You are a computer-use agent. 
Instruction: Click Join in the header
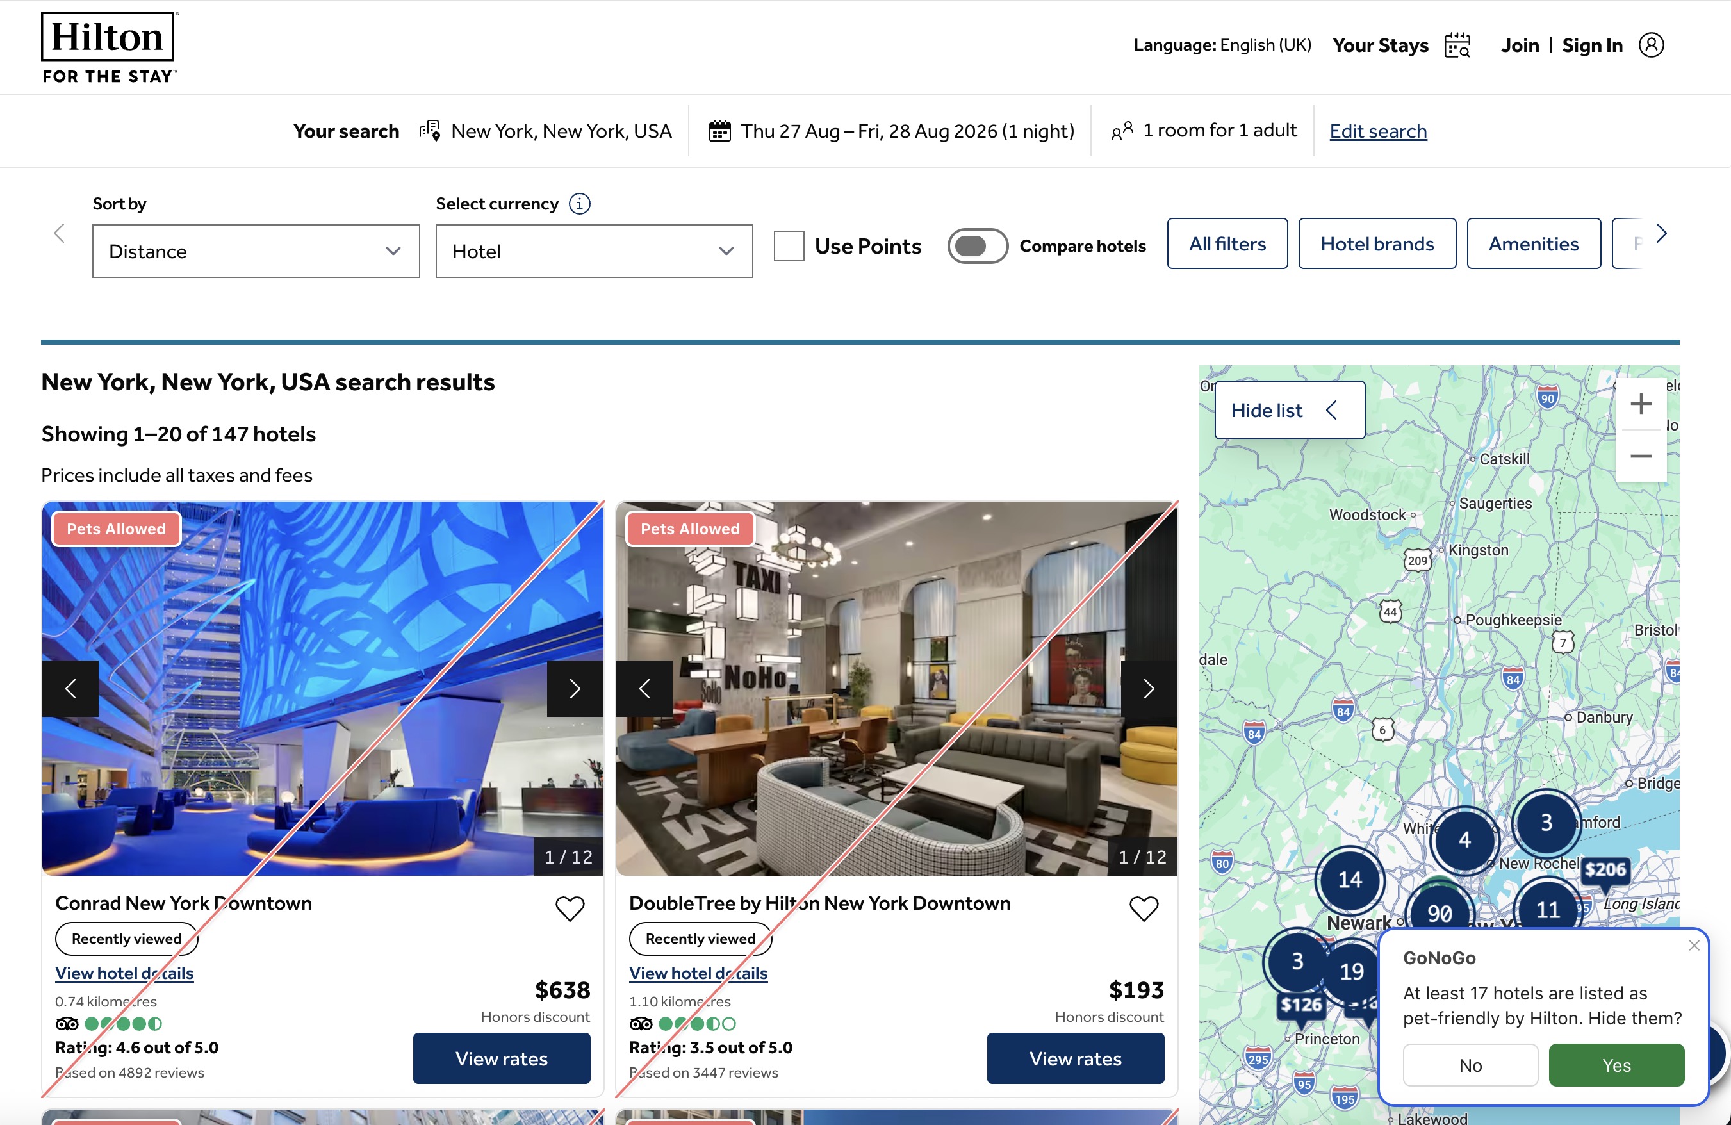pos(1520,45)
